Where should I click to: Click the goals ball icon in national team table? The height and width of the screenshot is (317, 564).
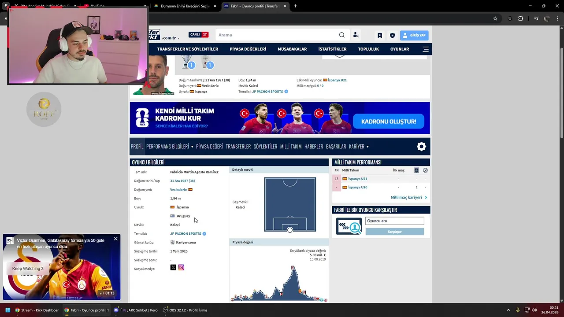tap(425, 170)
